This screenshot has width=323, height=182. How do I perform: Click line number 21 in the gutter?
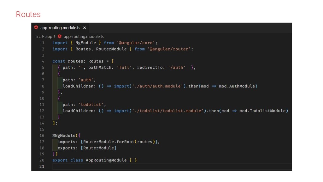pos(42,167)
